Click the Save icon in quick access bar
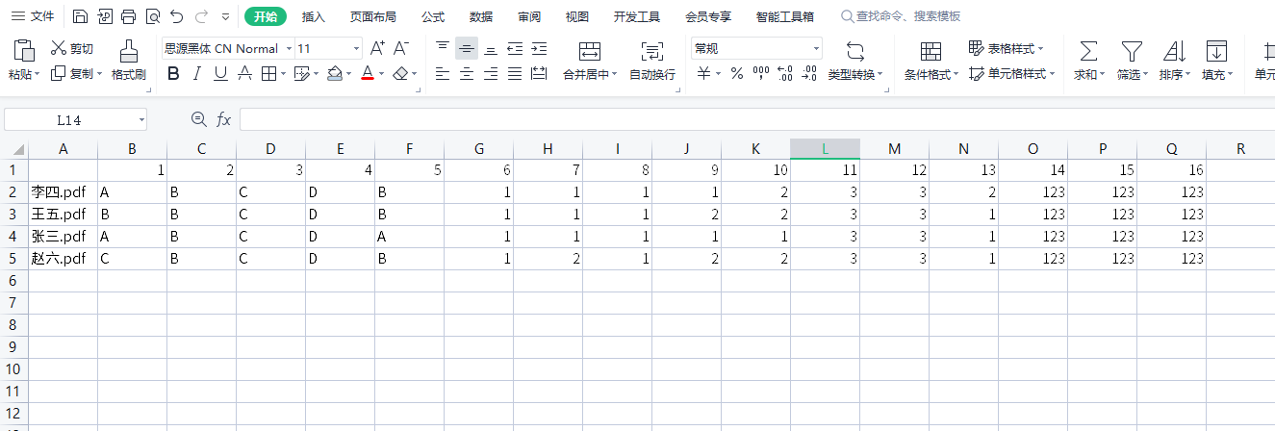1275x431 pixels. coord(81,16)
